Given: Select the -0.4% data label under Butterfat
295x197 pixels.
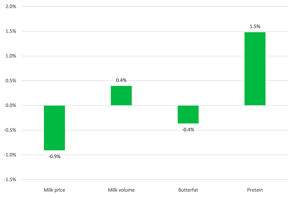Looking at the screenshot, I should pyautogui.click(x=188, y=130).
